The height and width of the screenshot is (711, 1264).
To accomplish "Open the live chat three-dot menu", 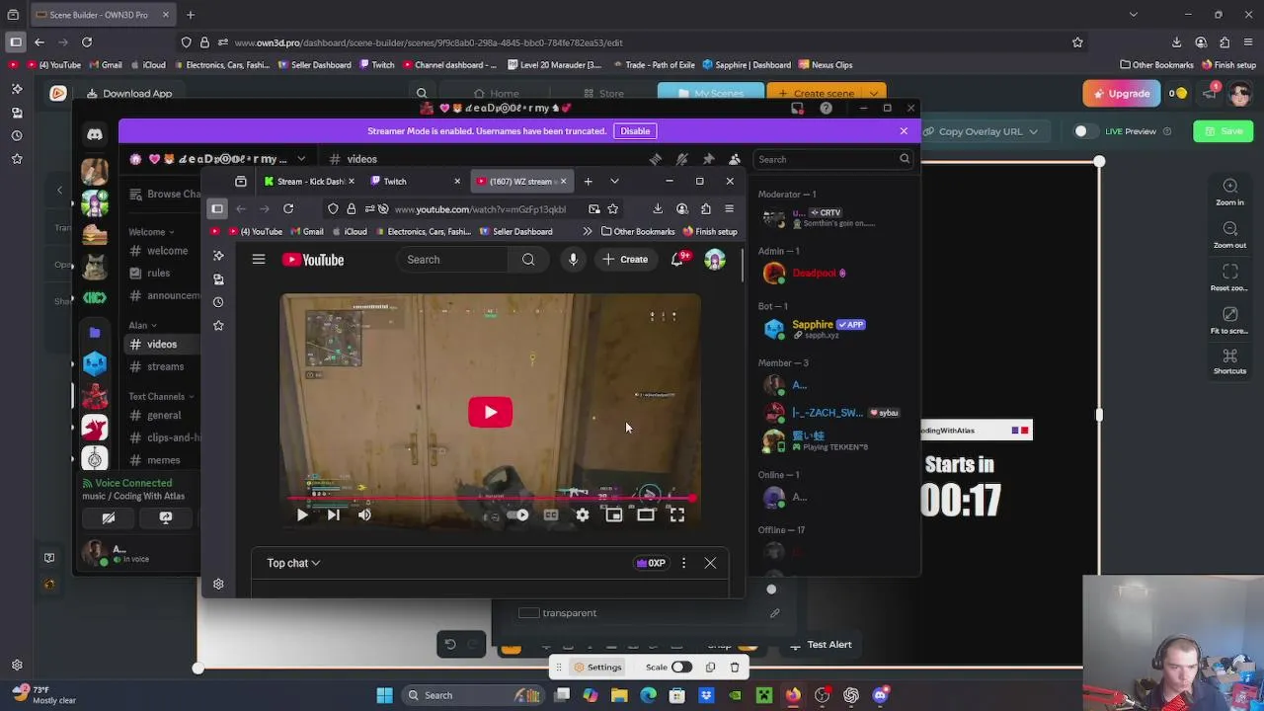I will point(683,563).
